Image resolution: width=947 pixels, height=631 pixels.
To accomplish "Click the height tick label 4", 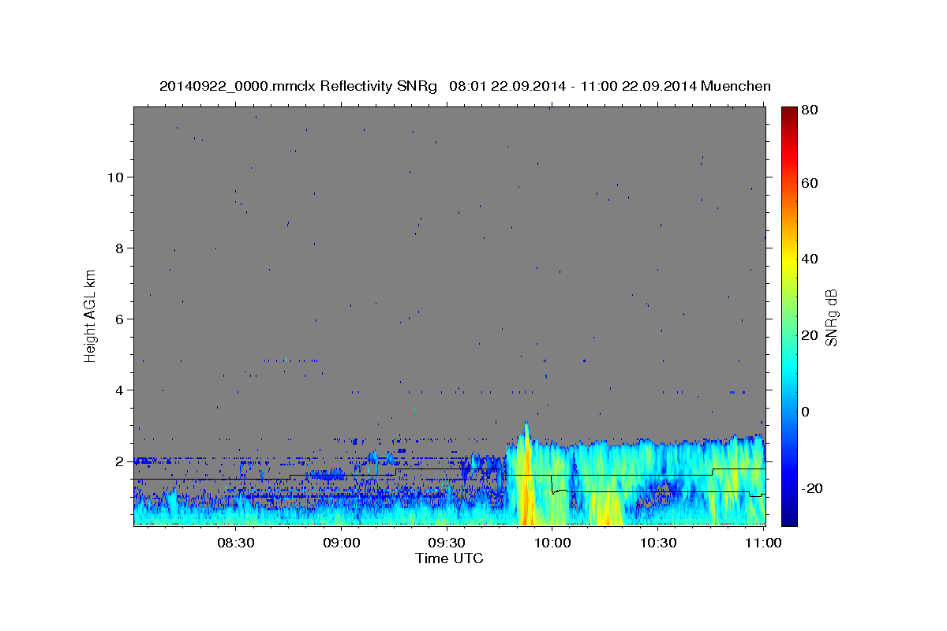I will [120, 390].
